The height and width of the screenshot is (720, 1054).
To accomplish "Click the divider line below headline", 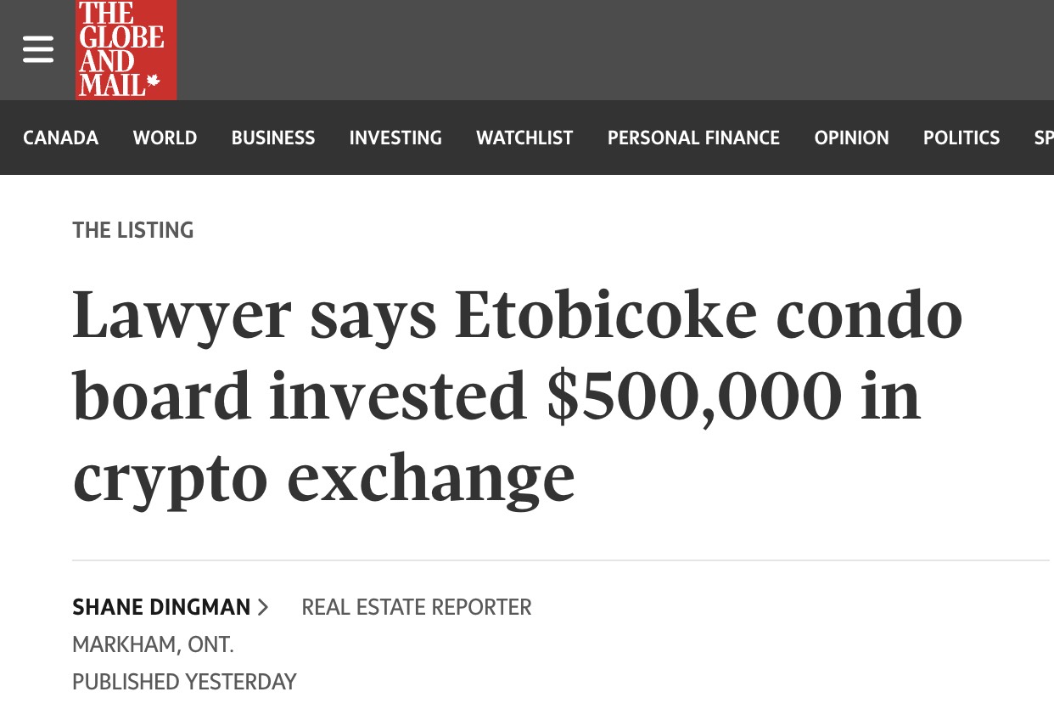I will (560, 560).
